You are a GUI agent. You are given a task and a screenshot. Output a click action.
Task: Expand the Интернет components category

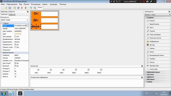coord(146,79)
